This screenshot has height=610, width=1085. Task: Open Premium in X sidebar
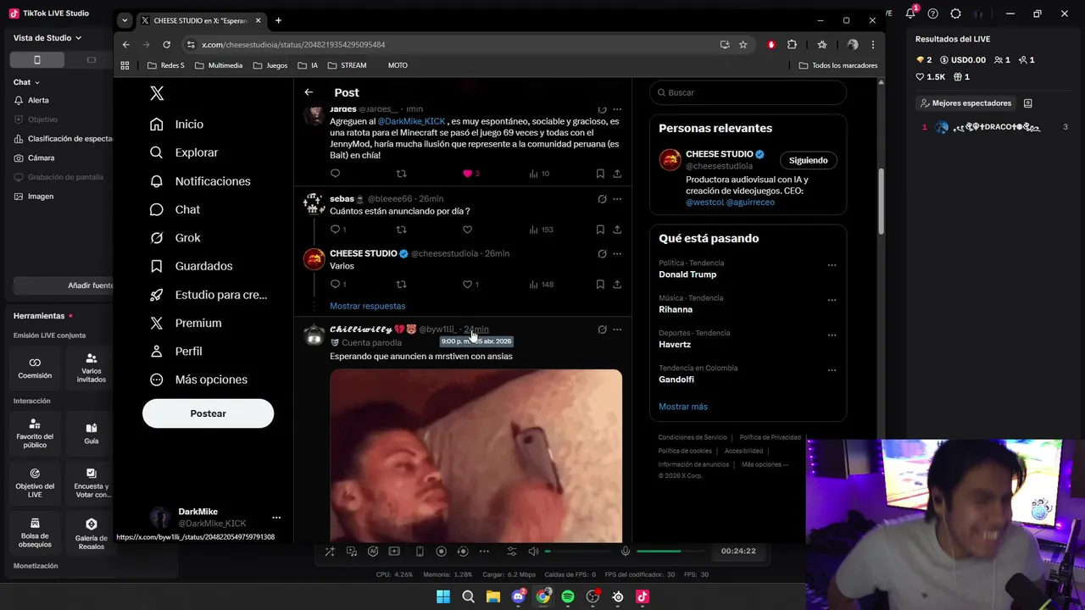[185, 323]
